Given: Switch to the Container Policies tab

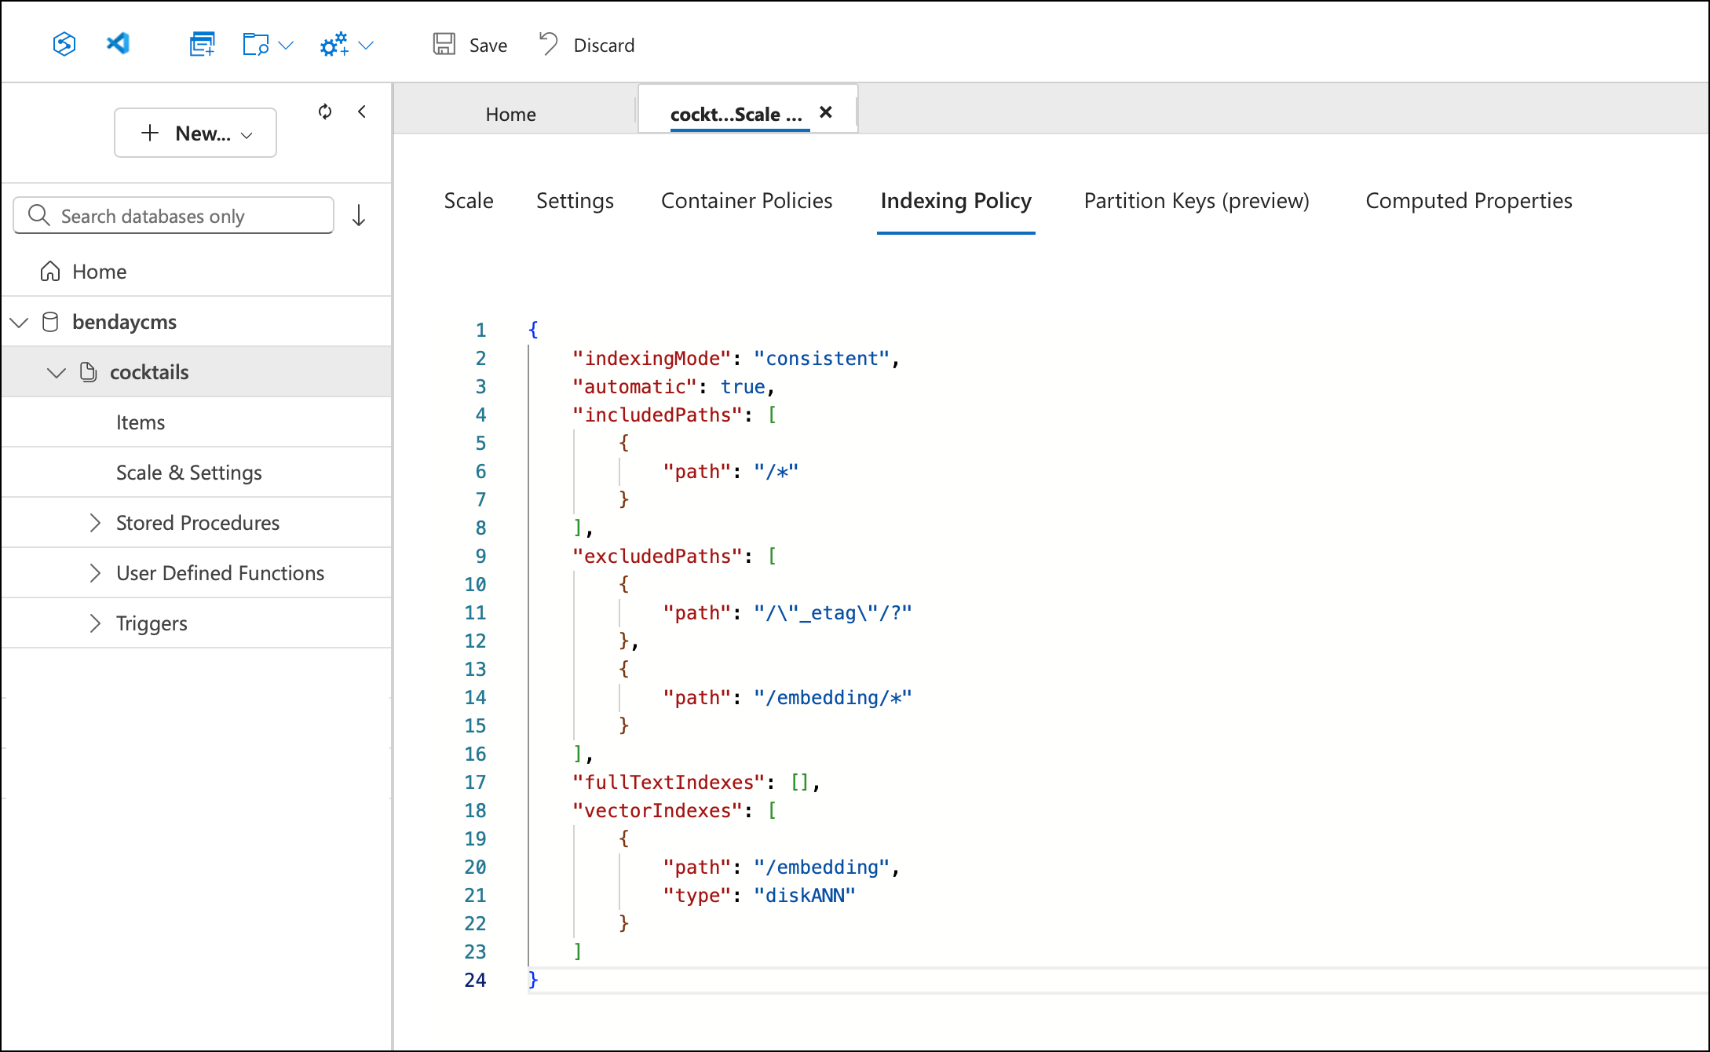Looking at the screenshot, I should point(746,201).
